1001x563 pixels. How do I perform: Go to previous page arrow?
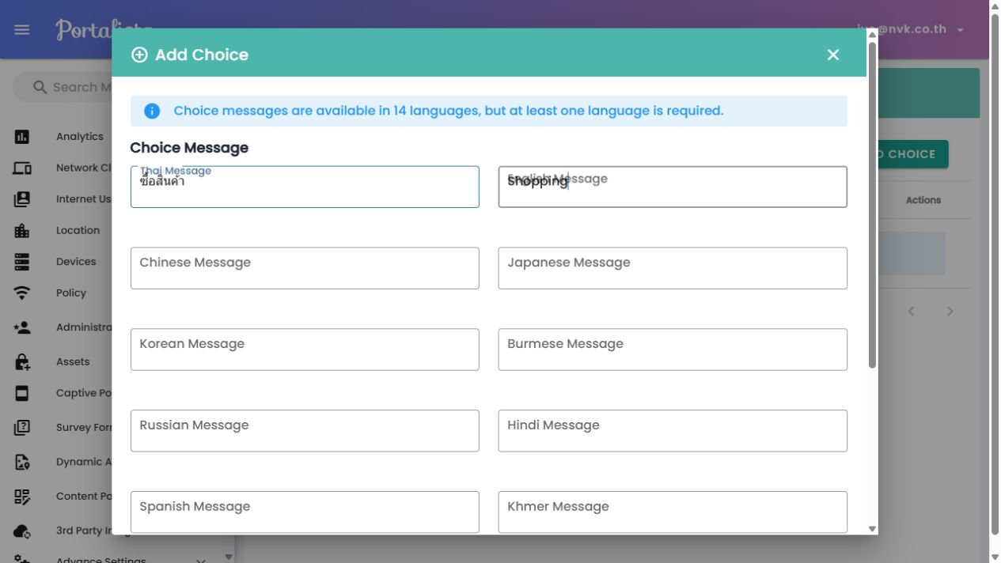(911, 311)
